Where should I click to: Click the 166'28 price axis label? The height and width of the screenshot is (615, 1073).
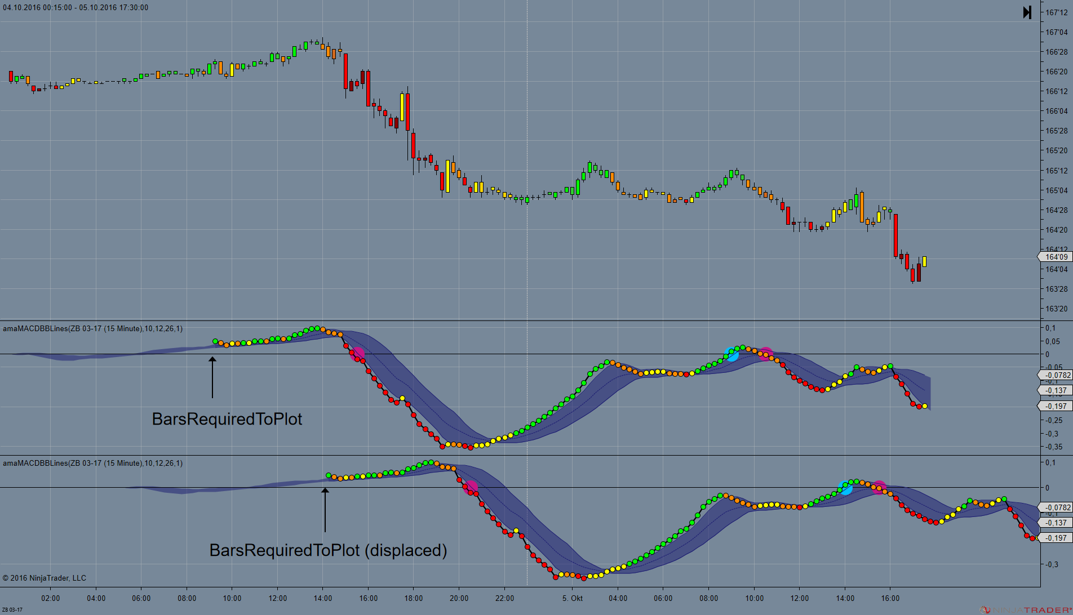pyautogui.click(x=1057, y=52)
